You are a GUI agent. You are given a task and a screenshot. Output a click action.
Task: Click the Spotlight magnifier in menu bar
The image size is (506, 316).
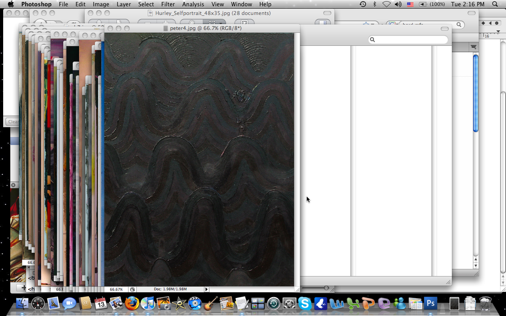click(x=495, y=4)
